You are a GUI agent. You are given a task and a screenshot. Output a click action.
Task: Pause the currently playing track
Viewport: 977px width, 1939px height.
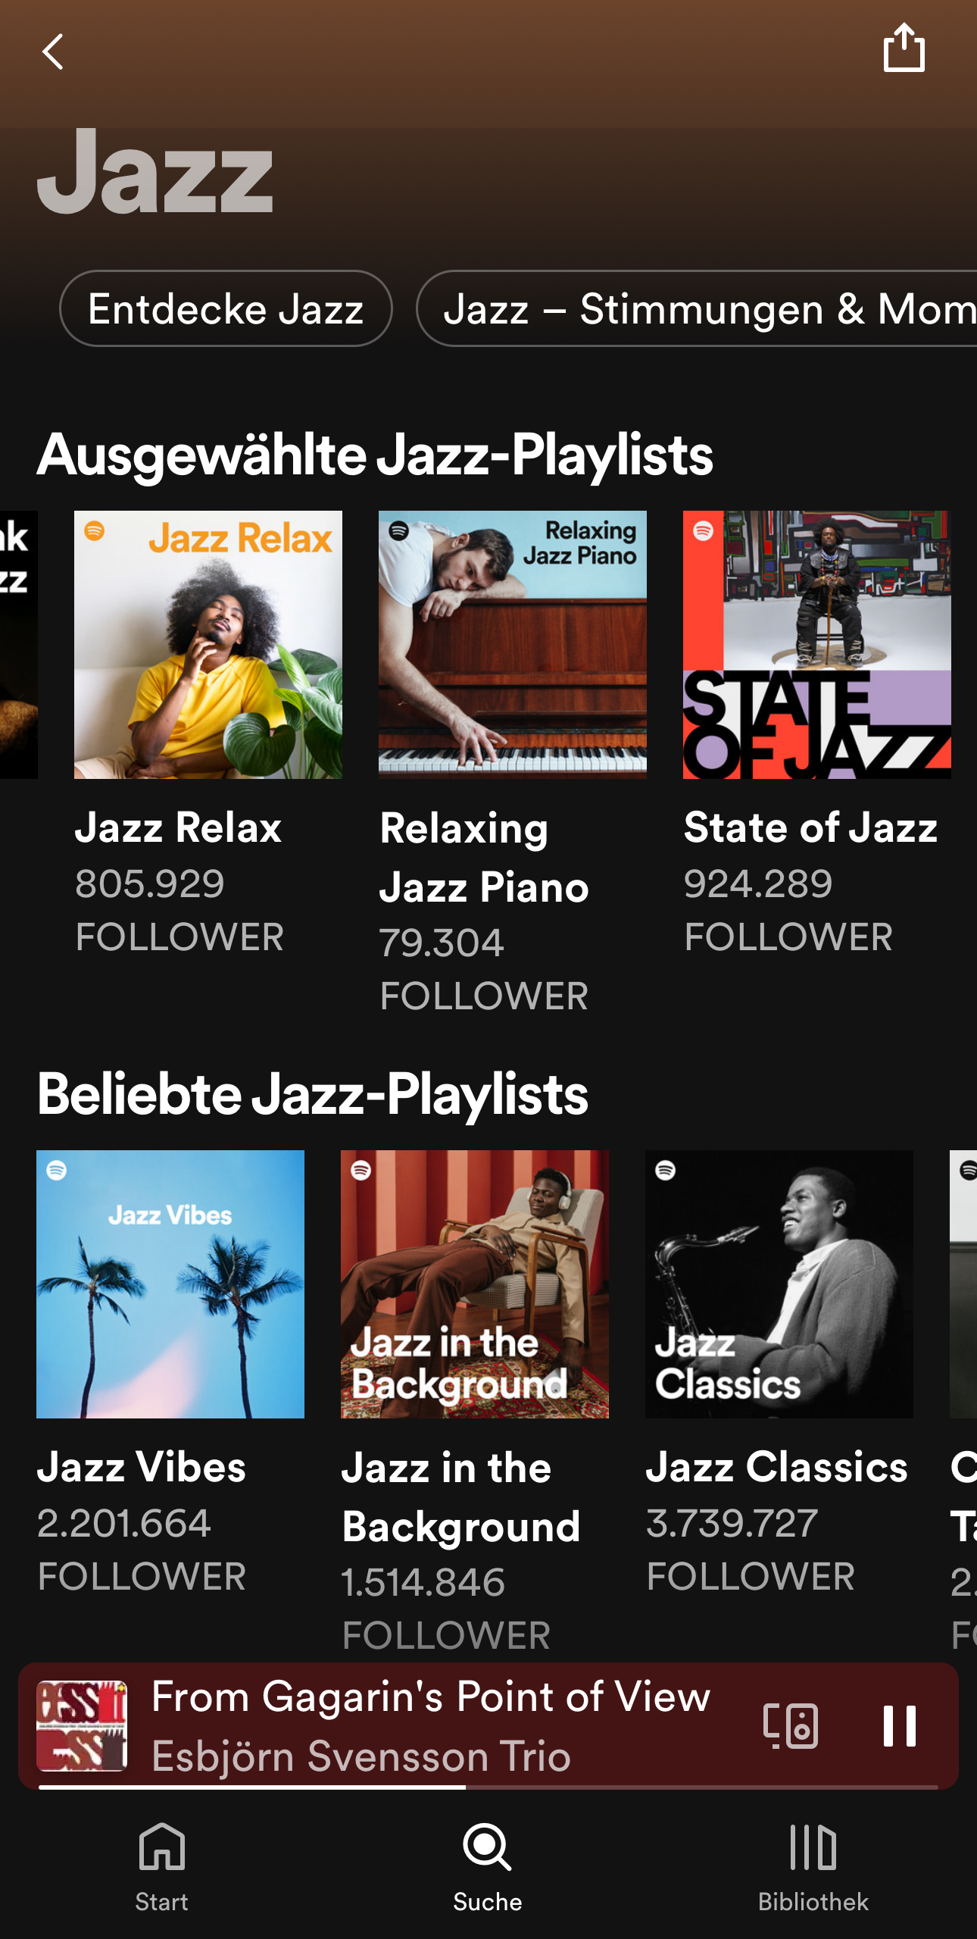click(x=900, y=1725)
